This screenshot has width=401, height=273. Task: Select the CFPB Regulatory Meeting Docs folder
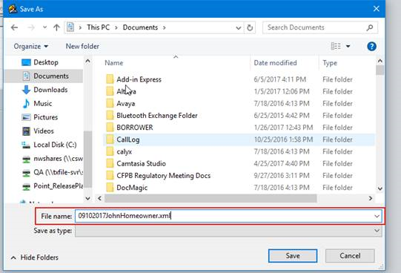pyautogui.click(x=164, y=176)
